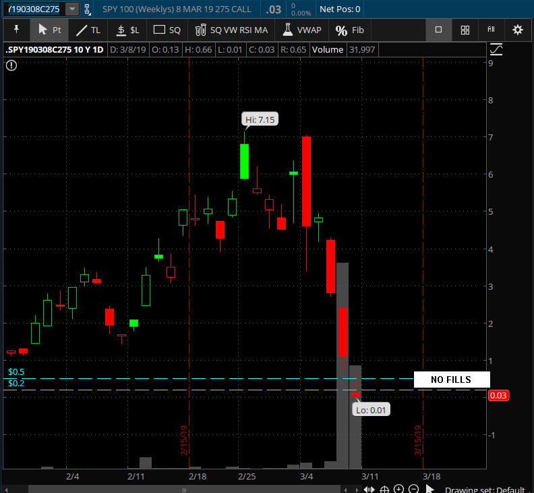Click the scrollbar right arrow near the zoom icons
Viewport: 534px width, 493px height.
[357, 490]
